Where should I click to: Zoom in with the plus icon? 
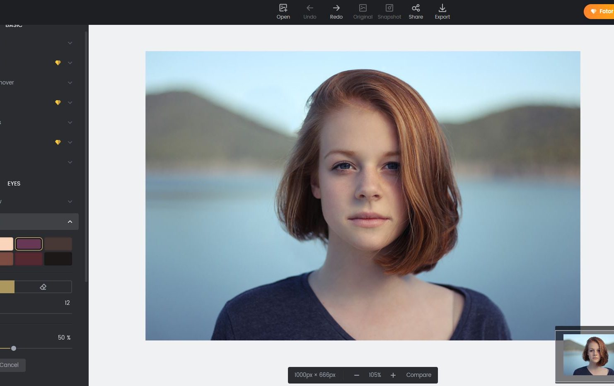pyautogui.click(x=393, y=375)
